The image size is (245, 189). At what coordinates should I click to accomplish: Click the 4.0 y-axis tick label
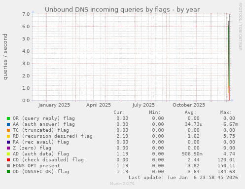point(26,51)
